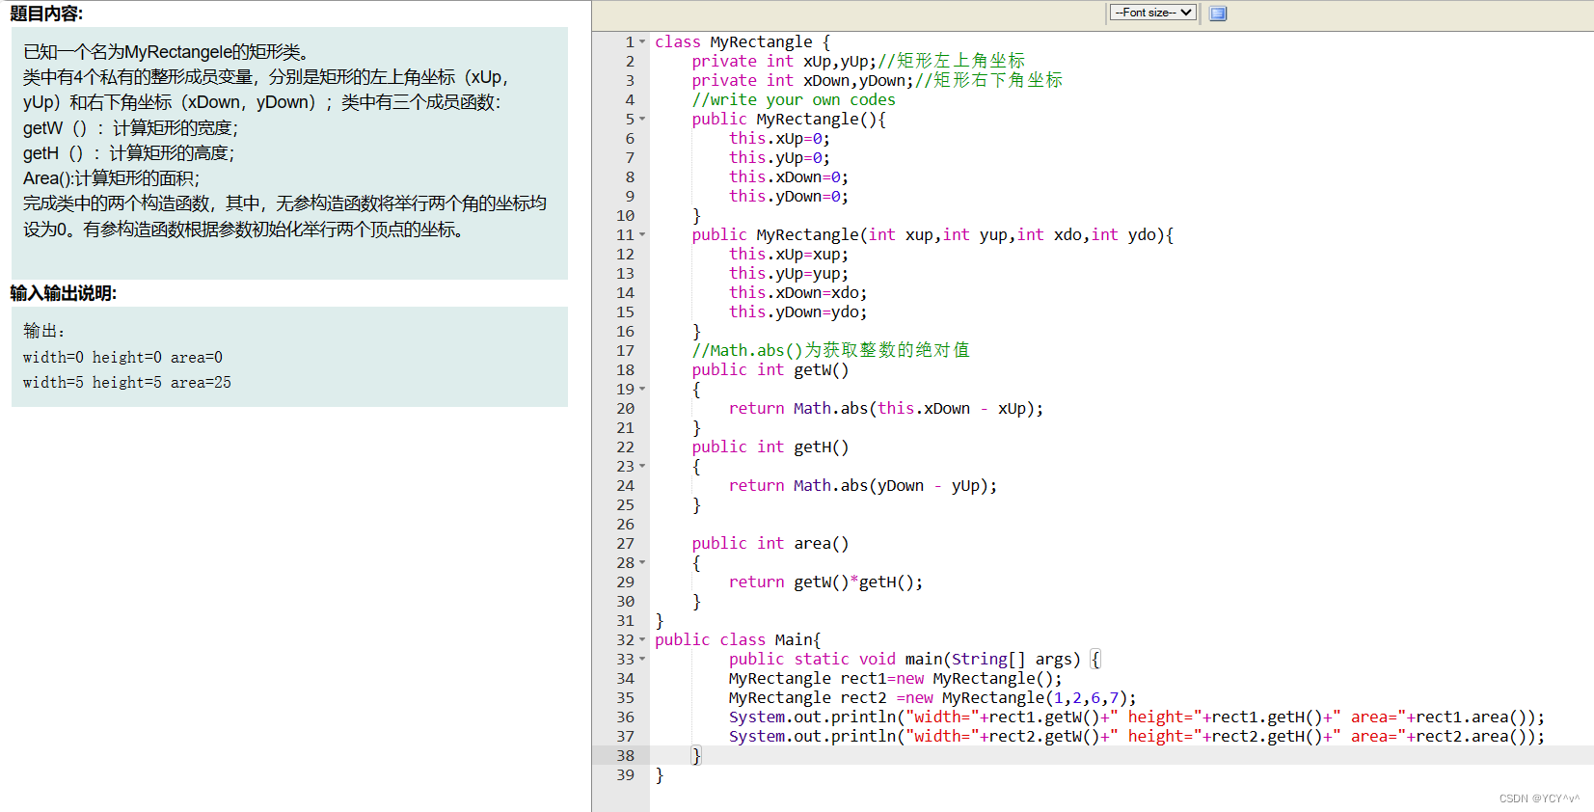Image resolution: width=1594 pixels, height=812 pixels.
Task: Collapse the main method fold at line 33
Action: [642, 660]
